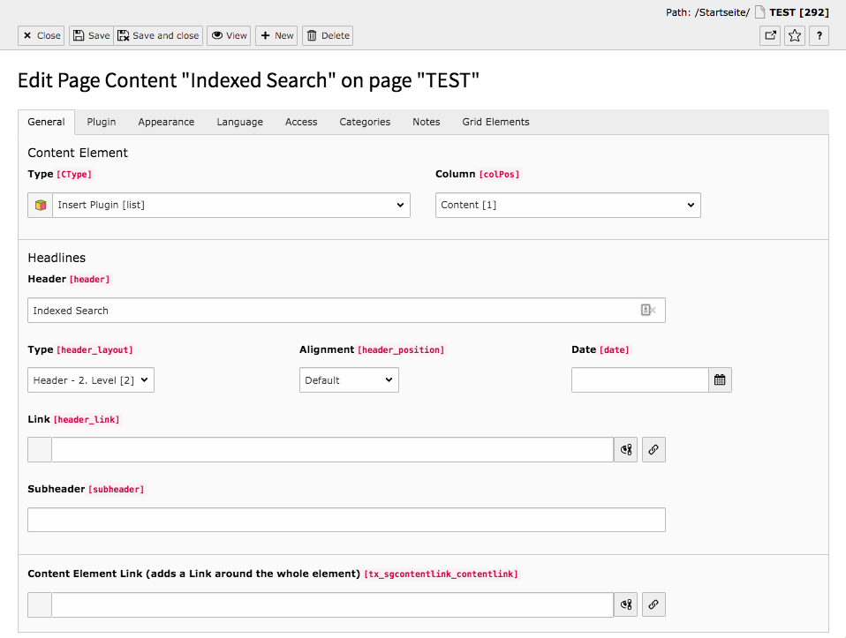Open the Grid Elements tab
The height and width of the screenshot is (638, 846).
[x=495, y=122]
